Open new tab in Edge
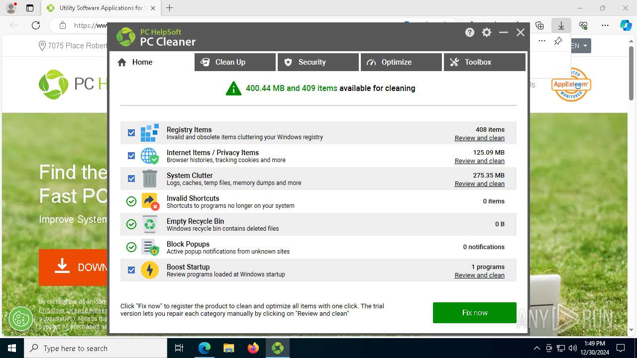Image resolution: width=637 pixels, height=358 pixels. pyautogui.click(x=170, y=8)
